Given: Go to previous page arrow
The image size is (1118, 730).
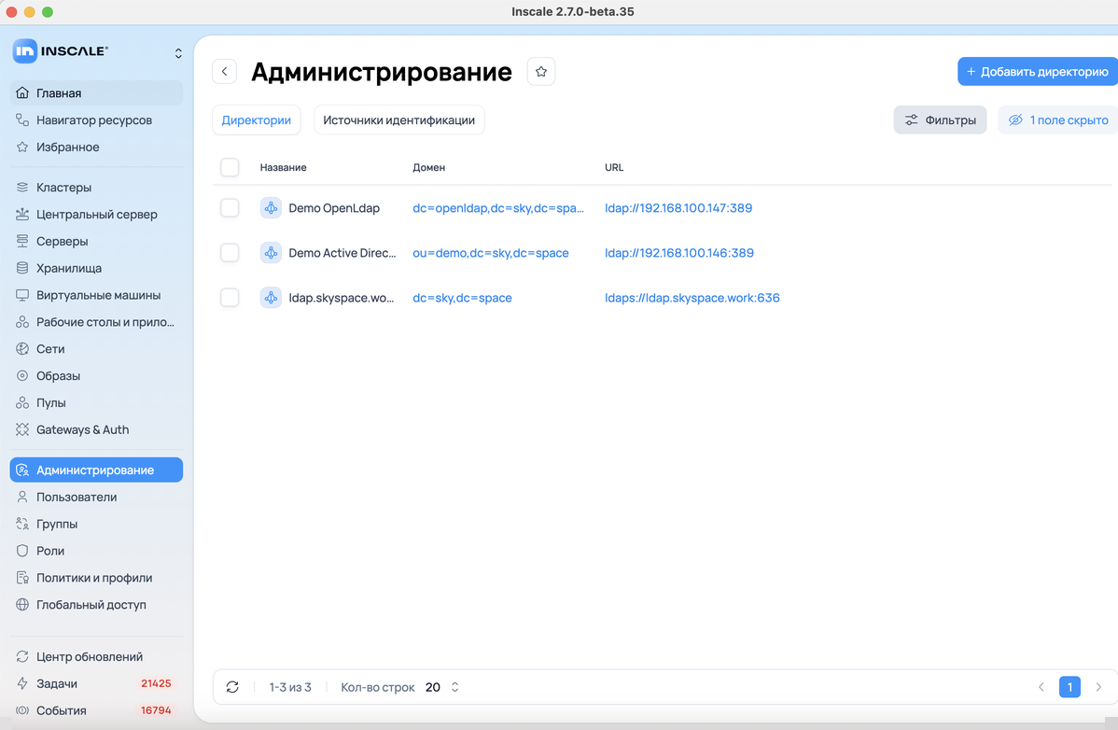Looking at the screenshot, I should click(1041, 687).
